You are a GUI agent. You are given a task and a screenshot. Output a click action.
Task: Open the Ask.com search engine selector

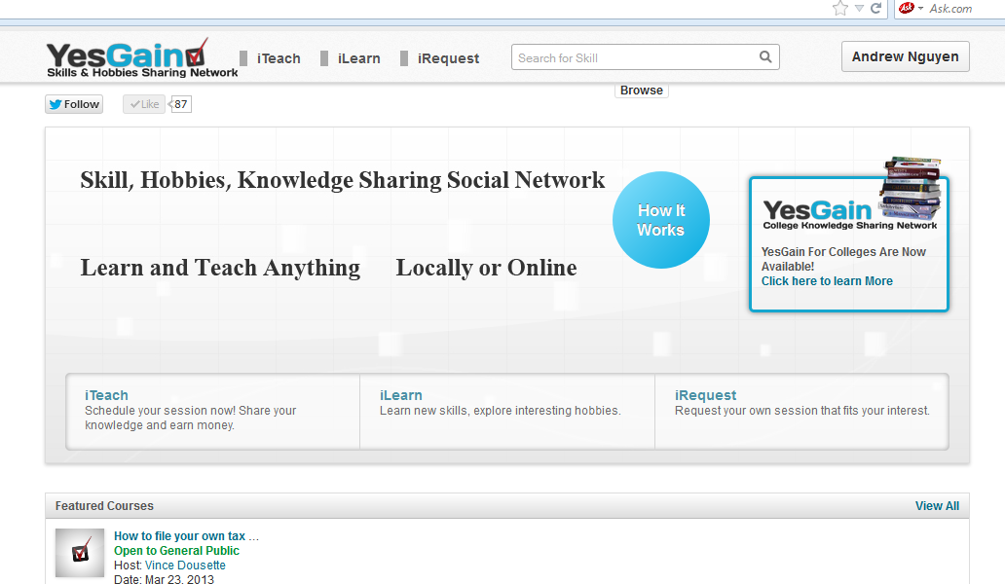(911, 9)
